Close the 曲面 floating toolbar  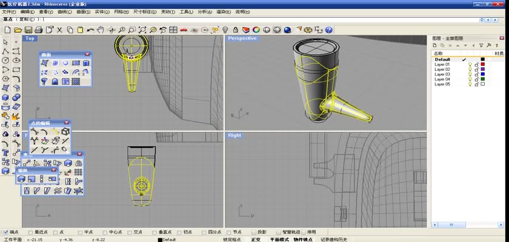pos(87,54)
